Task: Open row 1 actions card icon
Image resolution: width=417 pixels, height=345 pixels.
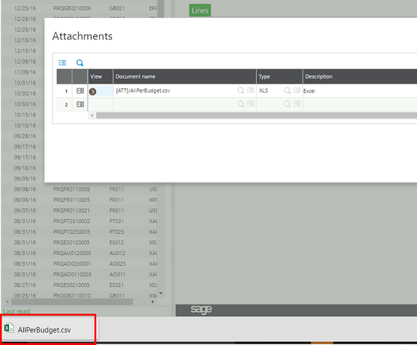Action: click(80, 91)
